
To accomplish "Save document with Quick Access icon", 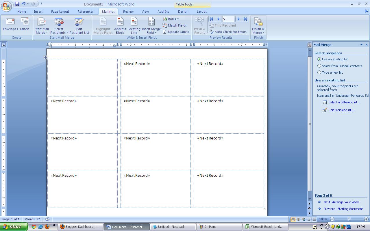I will tap(17, 4).
